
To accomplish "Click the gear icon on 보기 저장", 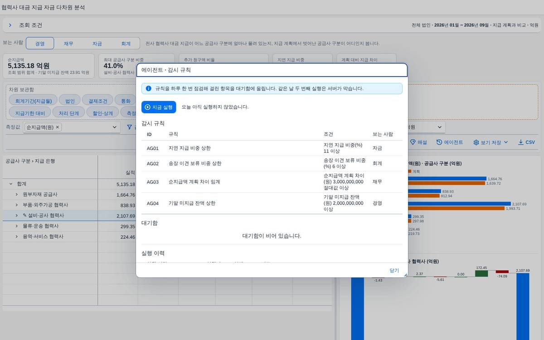I will pos(476,142).
